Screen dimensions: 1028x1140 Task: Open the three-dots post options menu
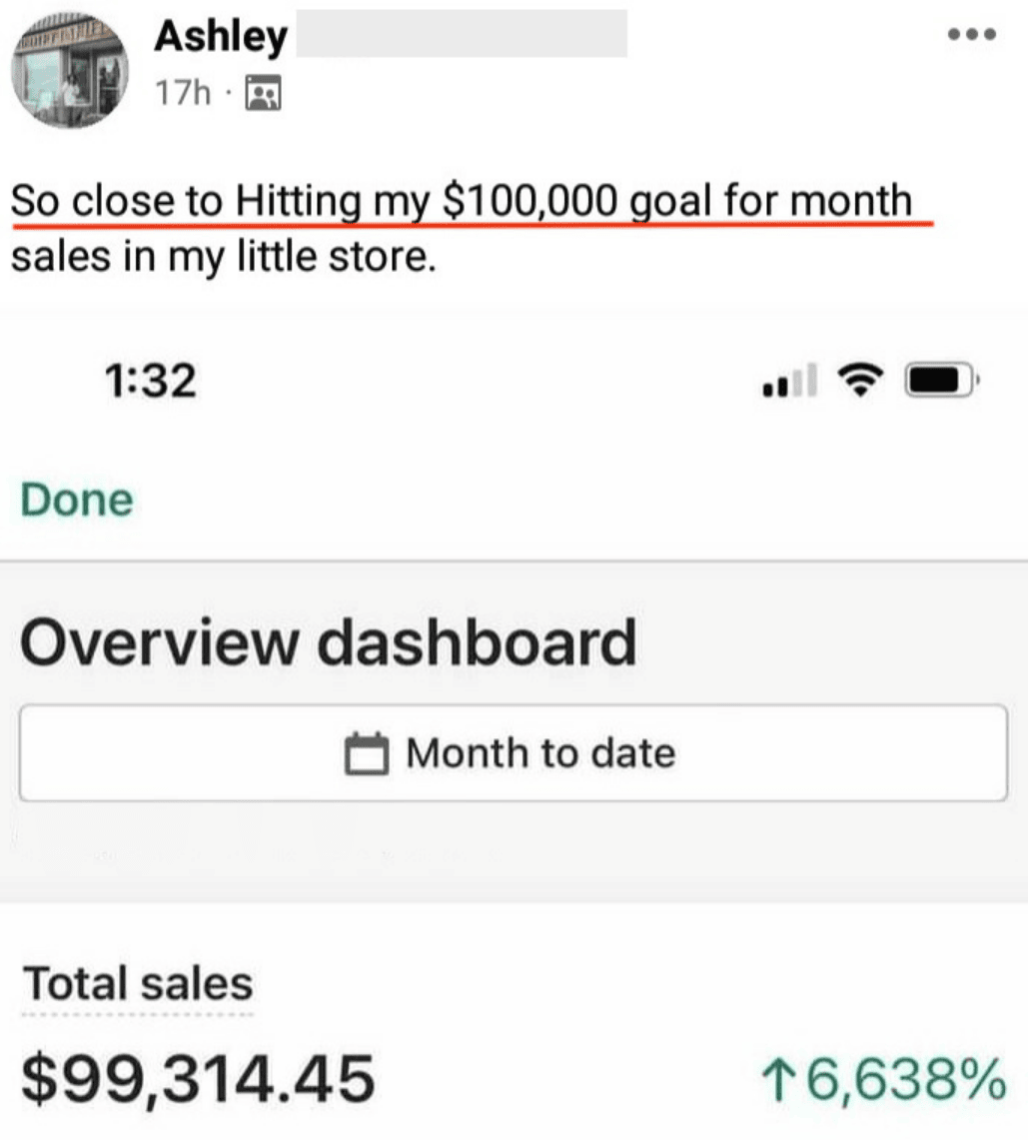click(x=971, y=34)
